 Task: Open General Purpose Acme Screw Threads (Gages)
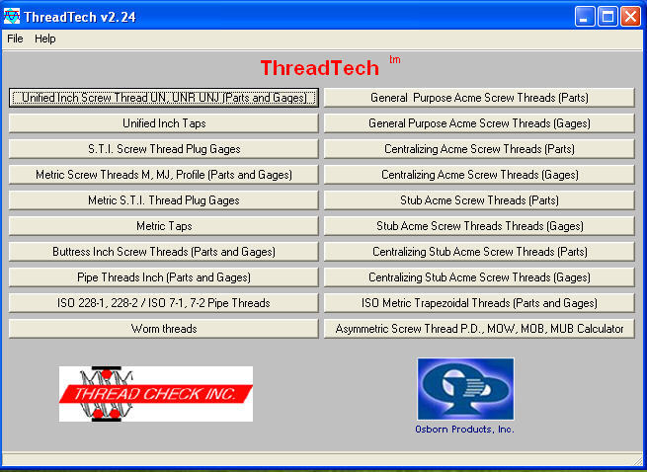(479, 123)
